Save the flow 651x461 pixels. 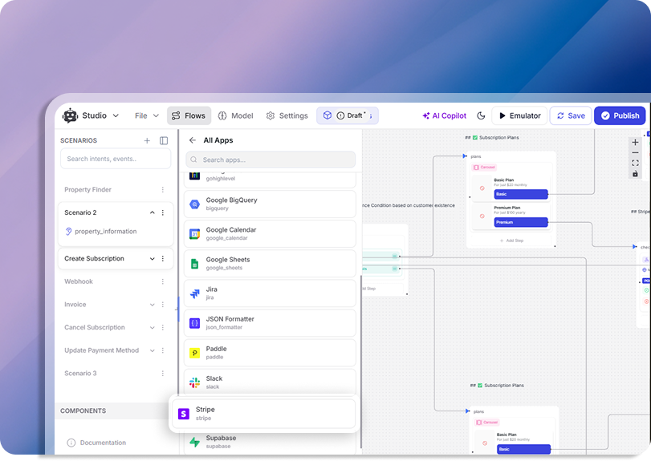(571, 115)
